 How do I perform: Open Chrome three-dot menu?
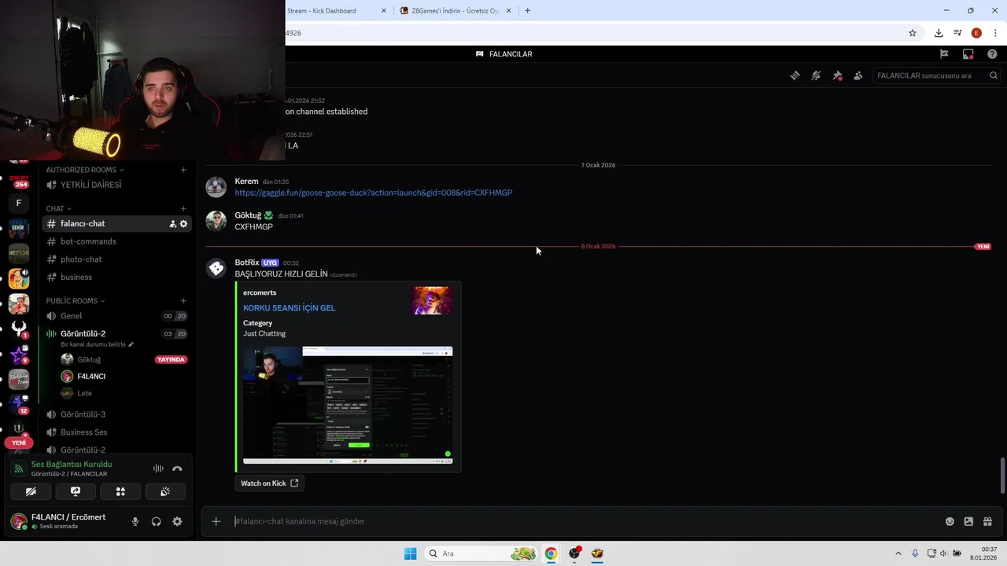[x=995, y=33]
